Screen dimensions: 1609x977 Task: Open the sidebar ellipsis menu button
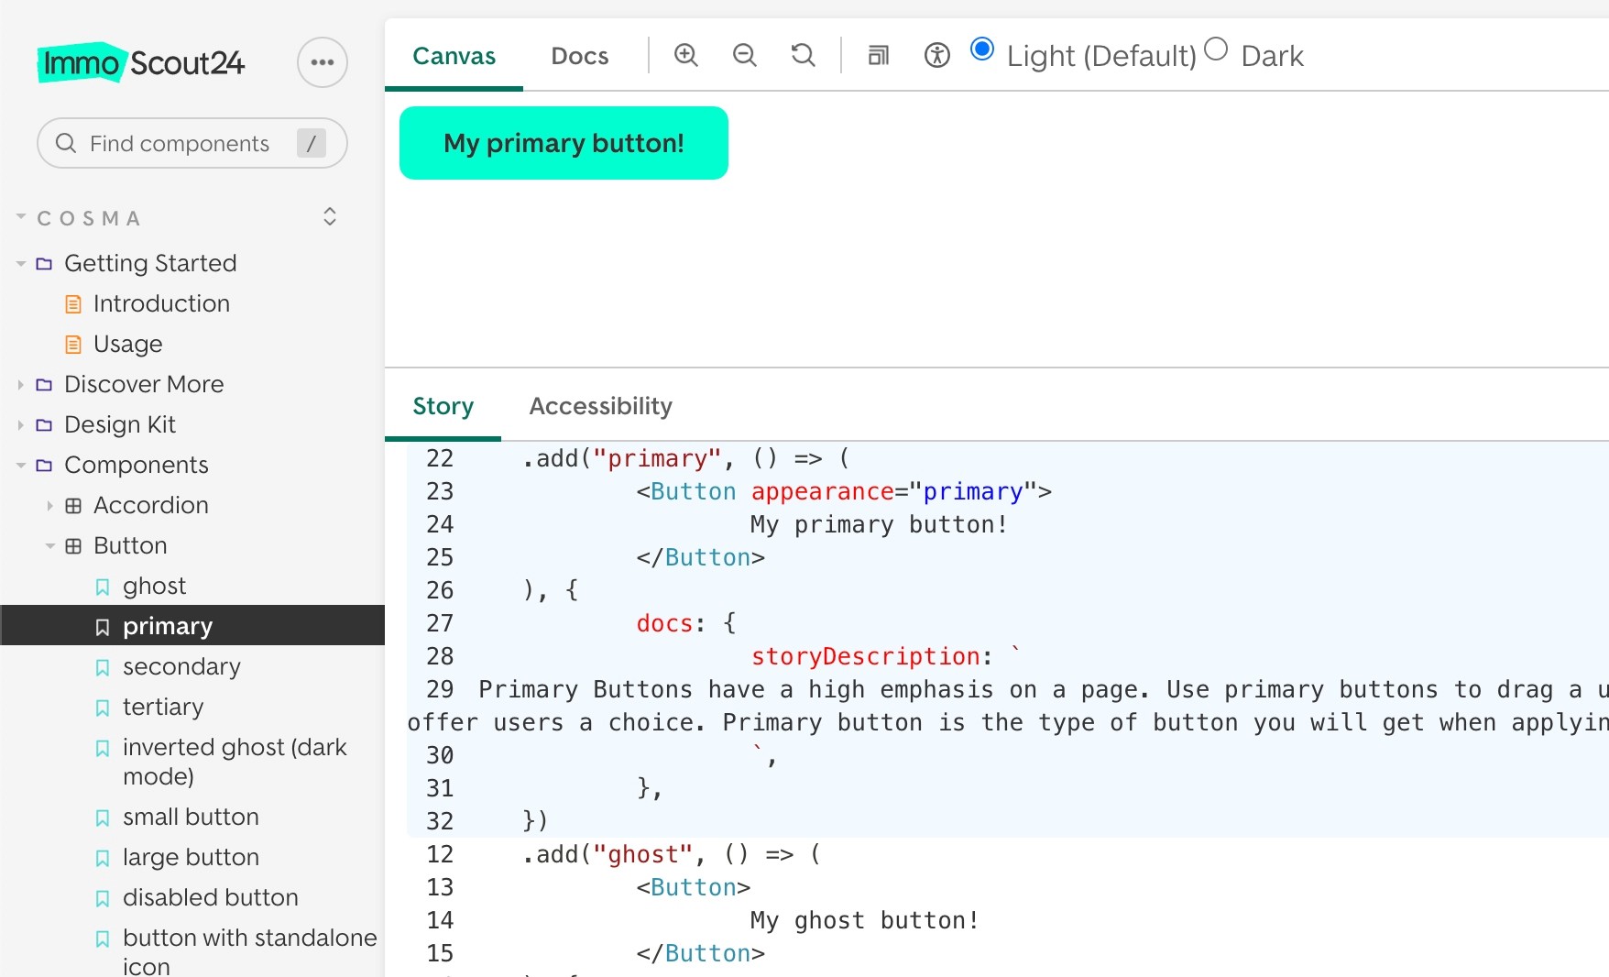pyautogui.click(x=322, y=62)
